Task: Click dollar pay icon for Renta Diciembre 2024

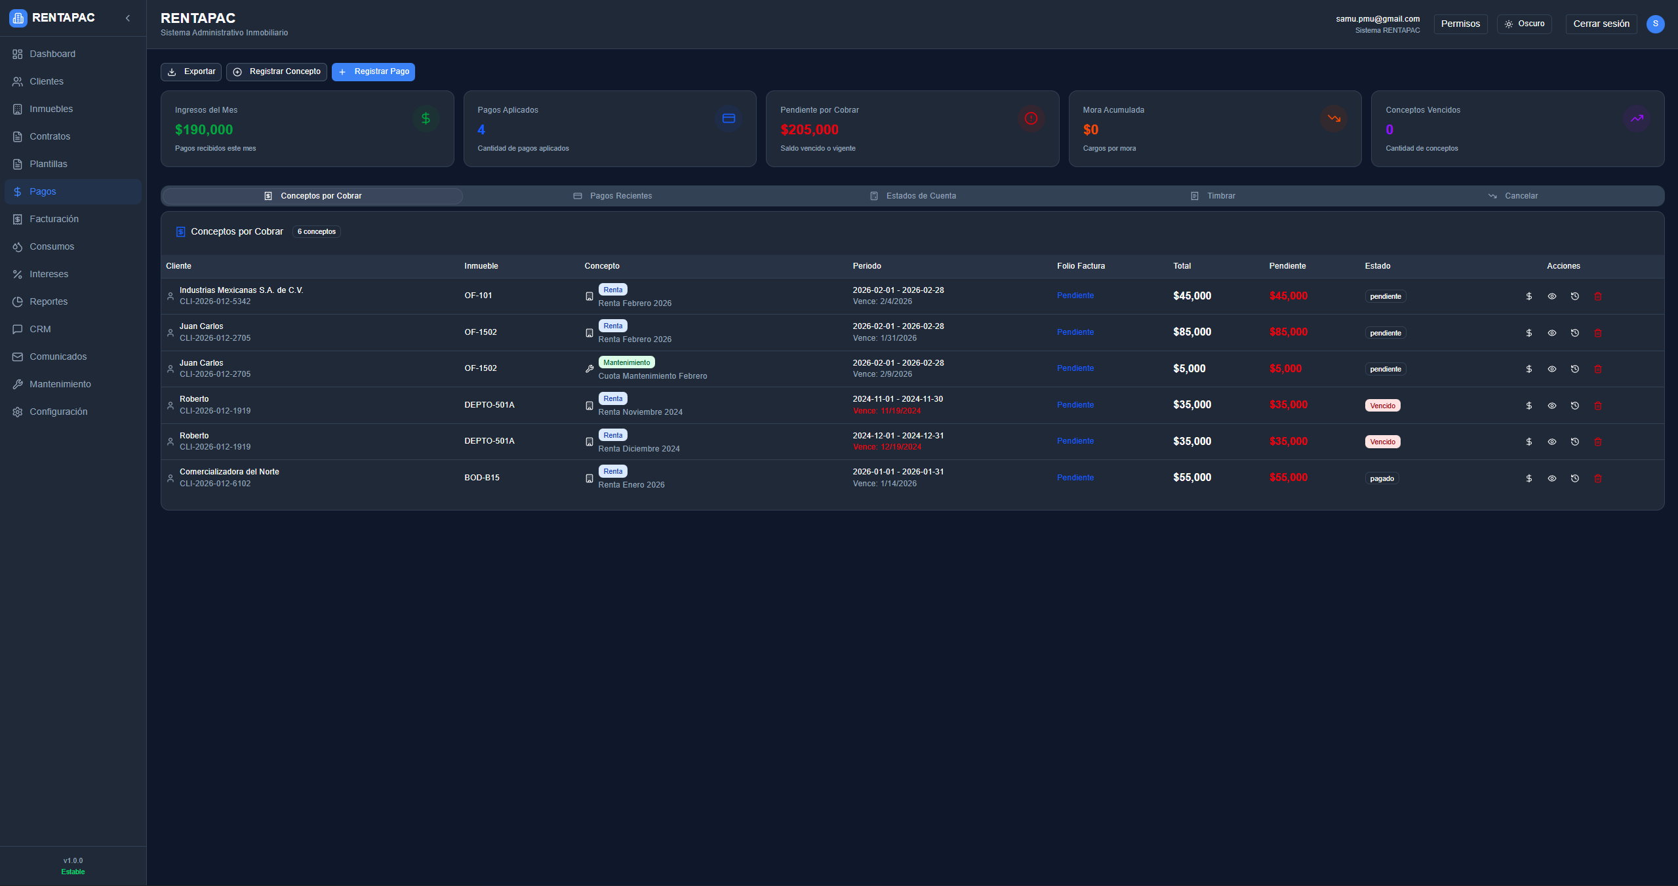Action: (1528, 442)
